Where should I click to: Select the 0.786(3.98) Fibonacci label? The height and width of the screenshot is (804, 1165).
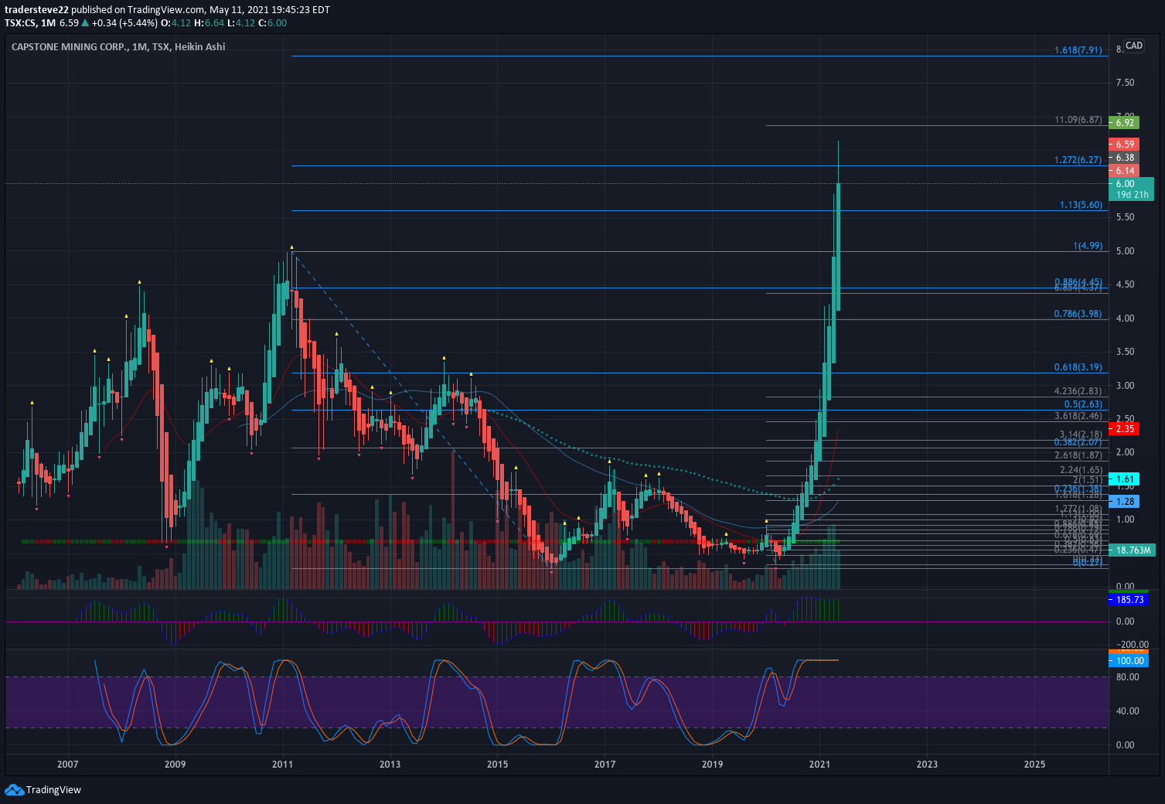tap(1078, 314)
